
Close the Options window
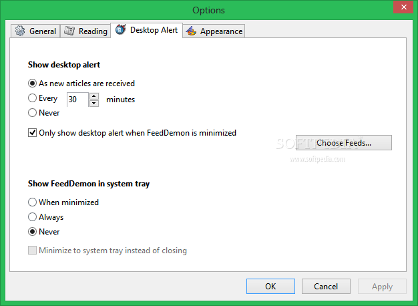(403, 7)
